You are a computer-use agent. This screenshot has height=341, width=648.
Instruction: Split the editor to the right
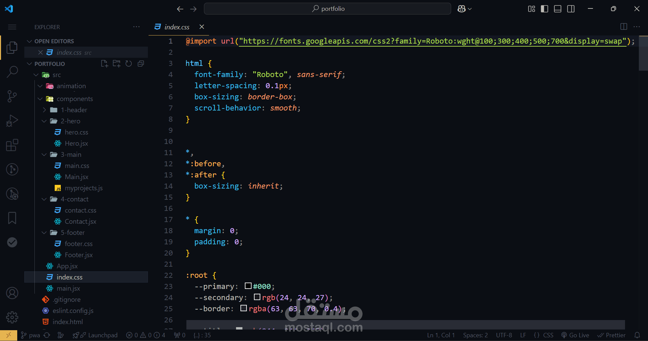tap(624, 26)
